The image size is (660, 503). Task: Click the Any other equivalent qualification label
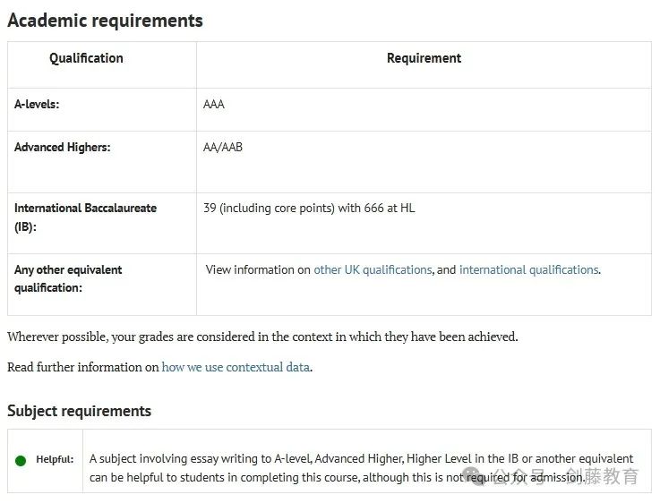(x=68, y=278)
